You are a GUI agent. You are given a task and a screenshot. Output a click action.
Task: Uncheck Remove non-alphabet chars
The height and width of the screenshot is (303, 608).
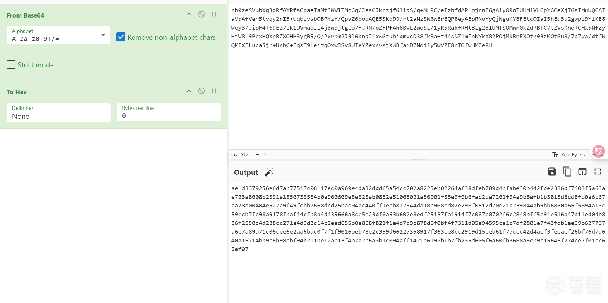point(121,37)
